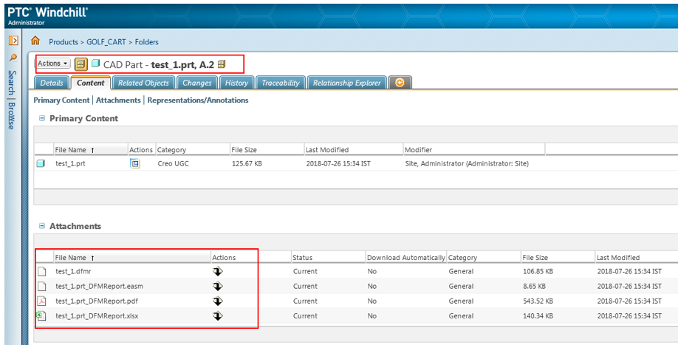Click the download action icon for DFMReport.pdf

217,301
